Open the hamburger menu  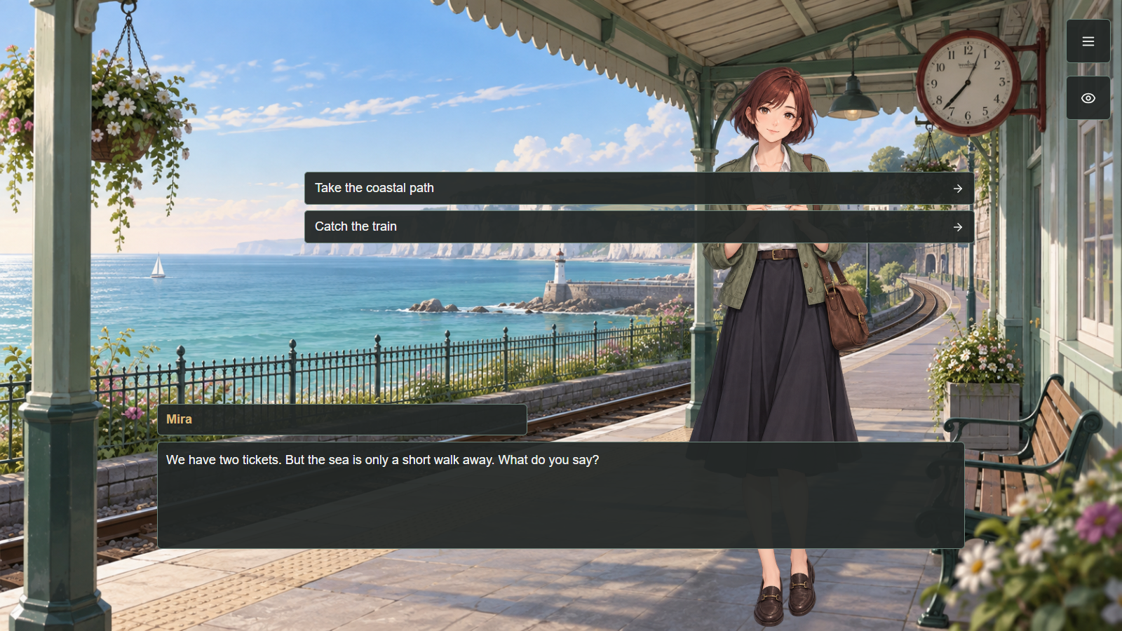tap(1088, 41)
